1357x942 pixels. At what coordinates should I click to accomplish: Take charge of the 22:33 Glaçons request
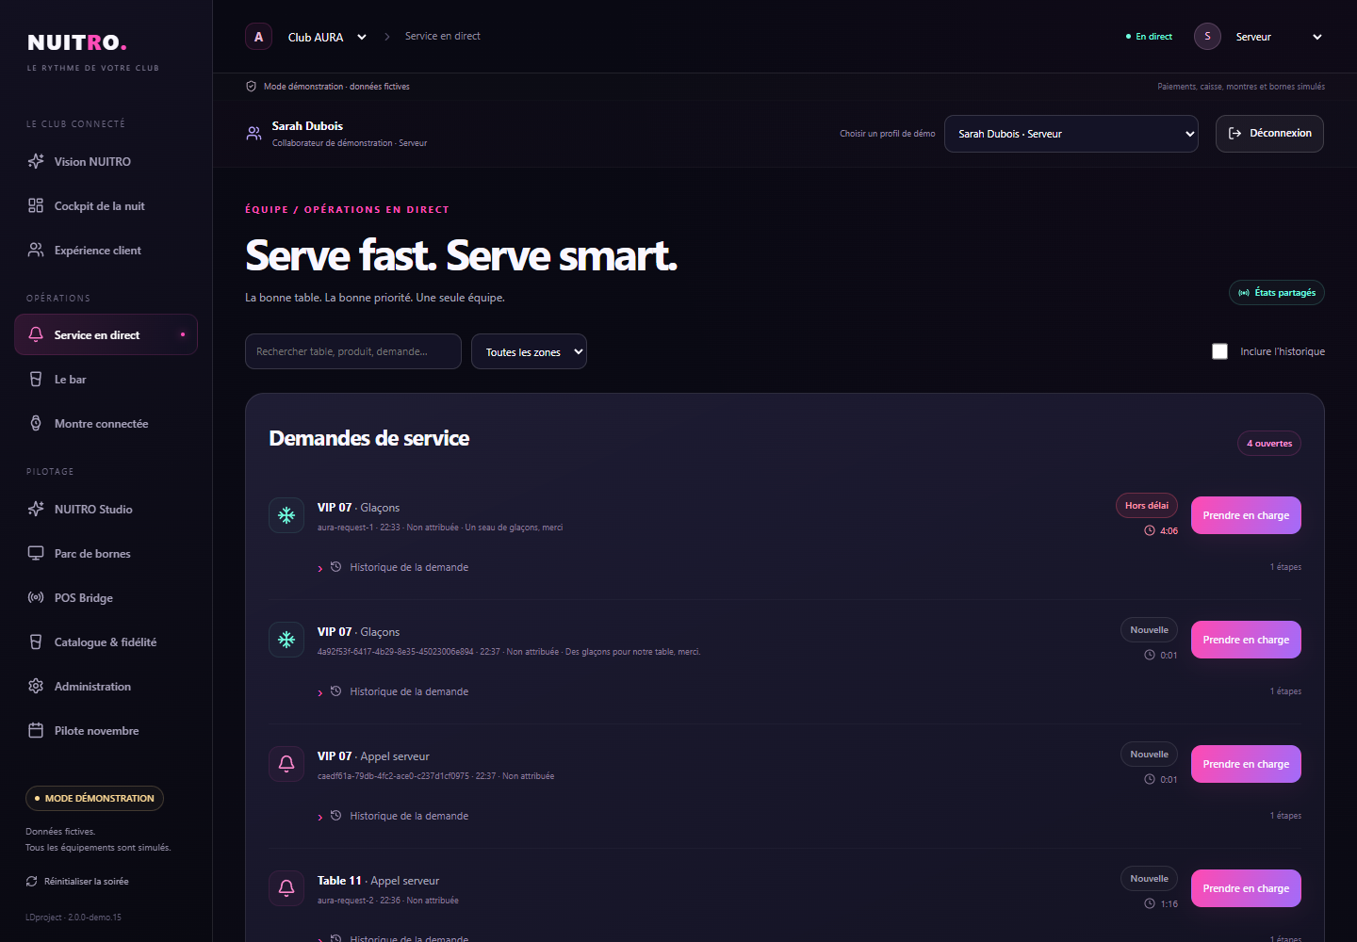(1246, 515)
